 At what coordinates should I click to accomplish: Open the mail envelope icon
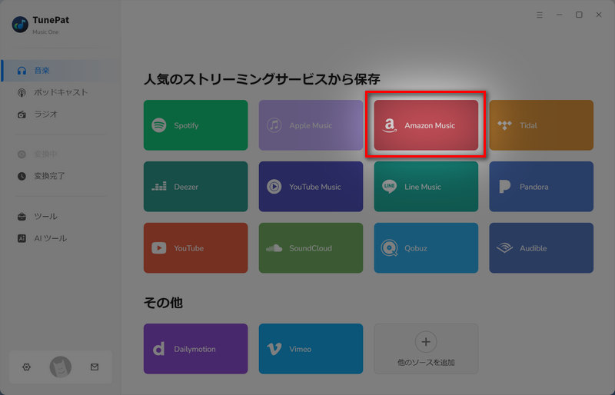pyautogui.click(x=95, y=367)
